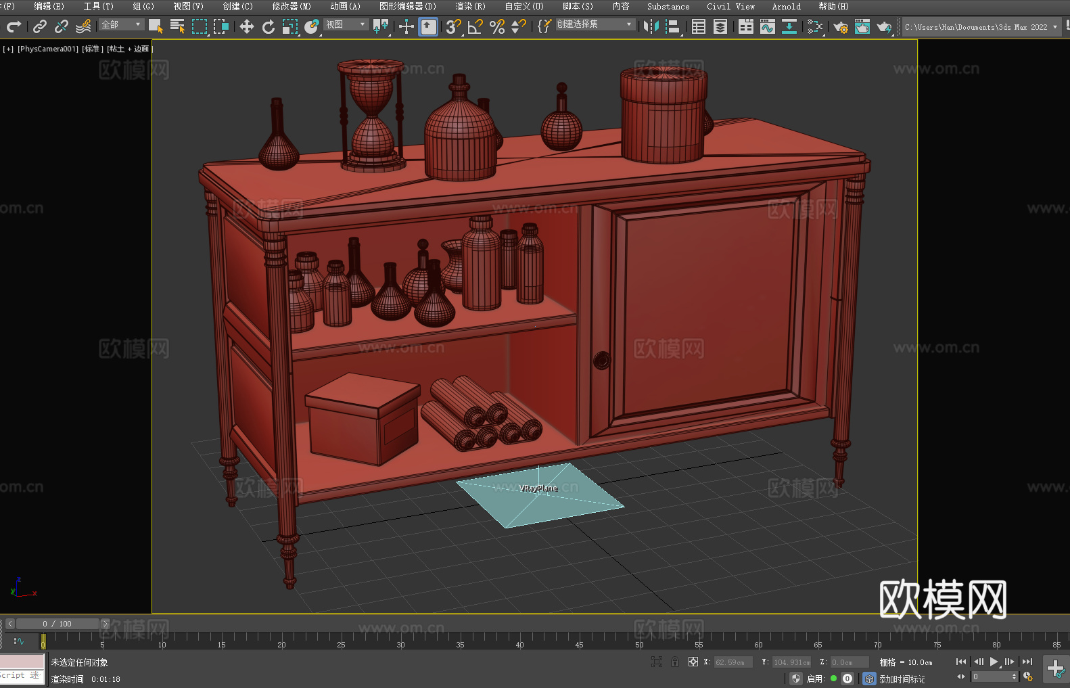1070x688 pixels.
Task: Activate the Select and Rotate tool
Action: (x=269, y=26)
